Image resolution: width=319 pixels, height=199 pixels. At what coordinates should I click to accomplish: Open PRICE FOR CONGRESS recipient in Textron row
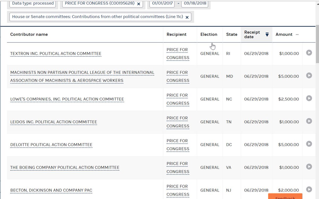click(x=178, y=54)
